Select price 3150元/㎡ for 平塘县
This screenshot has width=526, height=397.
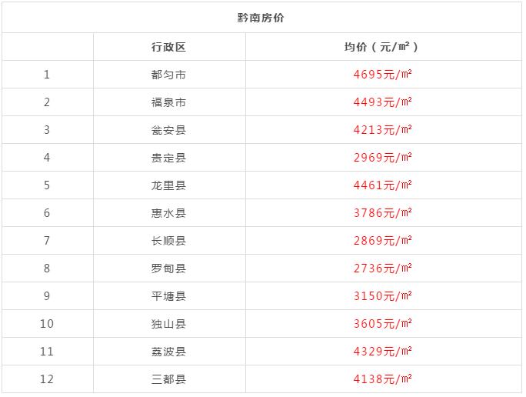coord(382,296)
